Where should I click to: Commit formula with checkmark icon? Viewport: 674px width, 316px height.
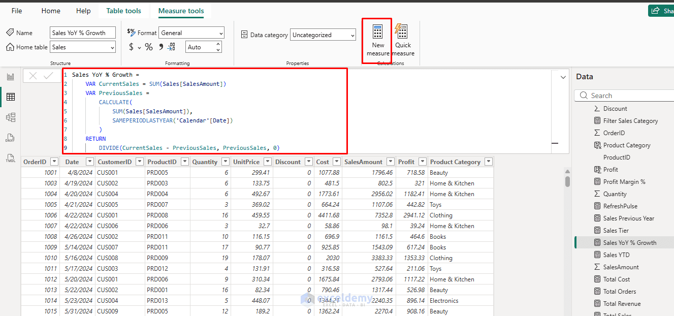(49, 76)
